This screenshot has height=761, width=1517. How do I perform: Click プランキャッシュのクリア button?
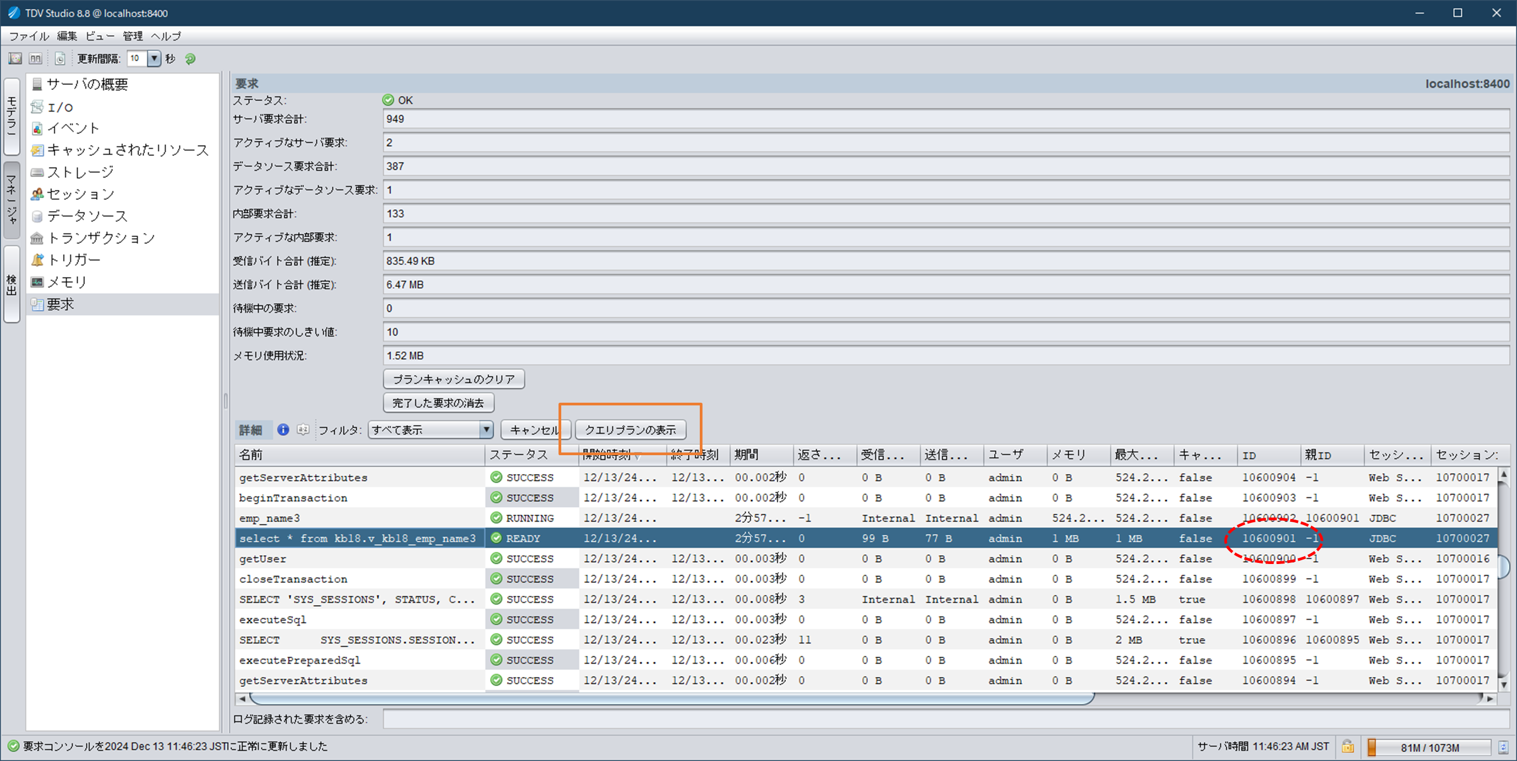[454, 379]
